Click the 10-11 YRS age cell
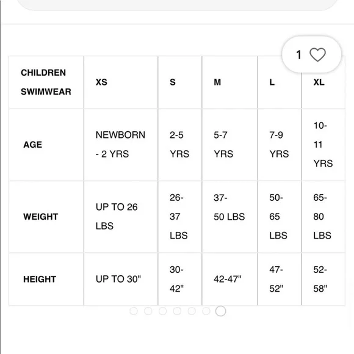354x354 pixels. point(323,145)
